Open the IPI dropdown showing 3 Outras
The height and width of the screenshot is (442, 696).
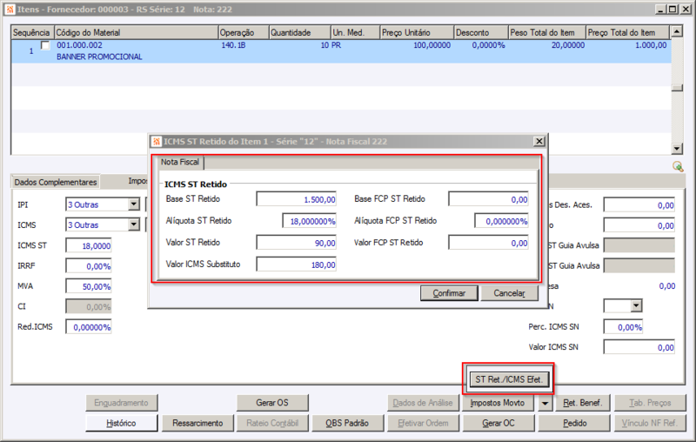click(x=134, y=204)
